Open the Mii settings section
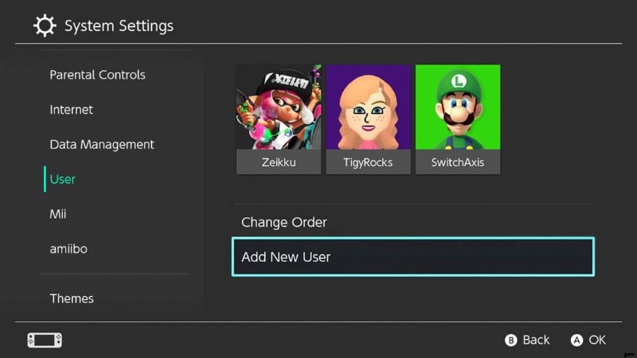Image resolution: width=637 pixels, height=358 pixels. click(x=58, y=214)
